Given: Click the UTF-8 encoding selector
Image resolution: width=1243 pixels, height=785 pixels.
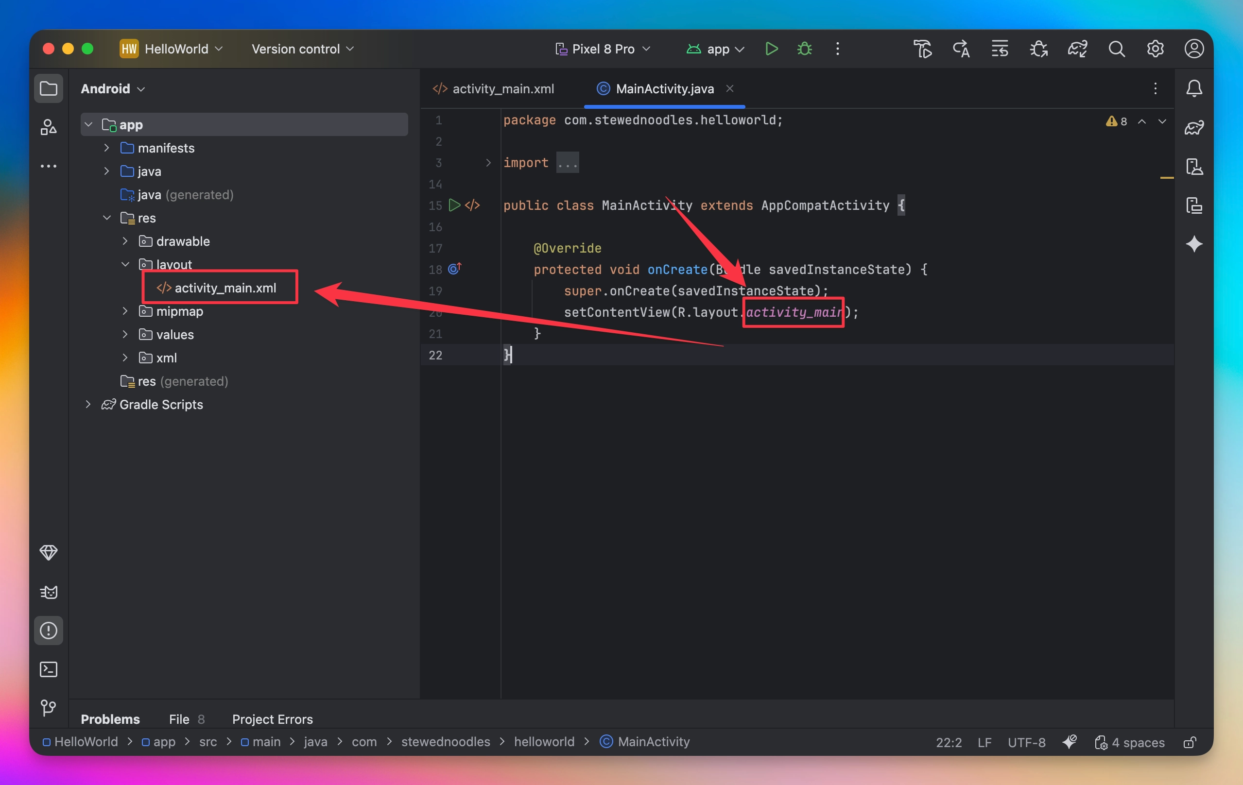Looking at the screenshot, I should [1026, 742].
